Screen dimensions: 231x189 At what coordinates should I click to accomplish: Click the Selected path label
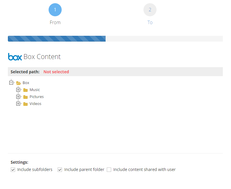pos(25,72)
